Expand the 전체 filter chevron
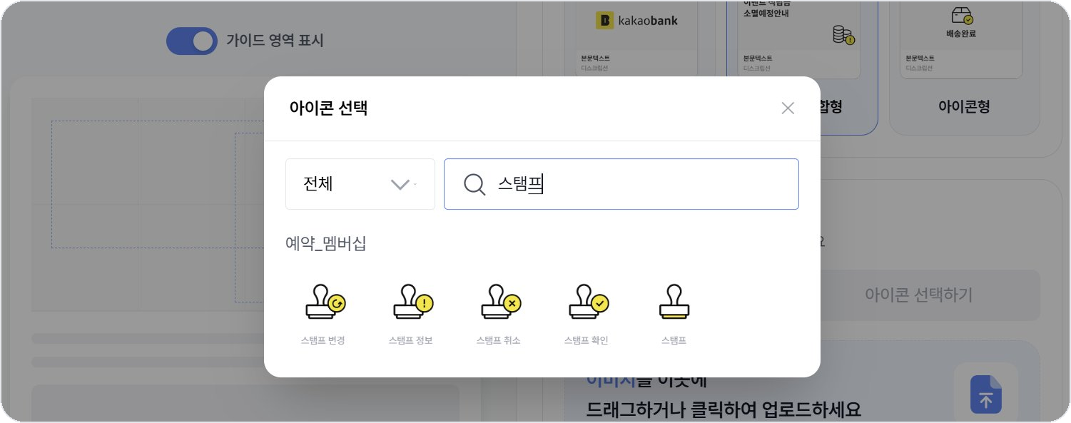The height and width of the screenshot is (423, 1071). [x=400, y=184]
